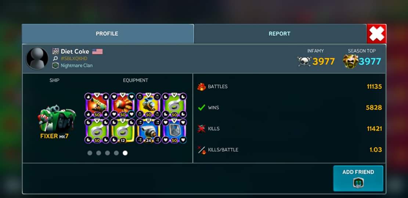
Task: Close the profile with the red X
Action: [376, 34]
